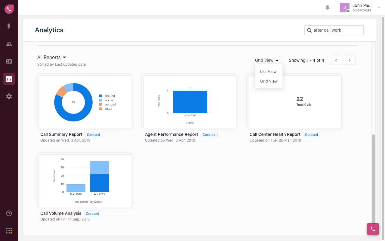Open the lightning bolt sidebar icon
Viewport: 385px width, 241px height.
click(9, 27)
